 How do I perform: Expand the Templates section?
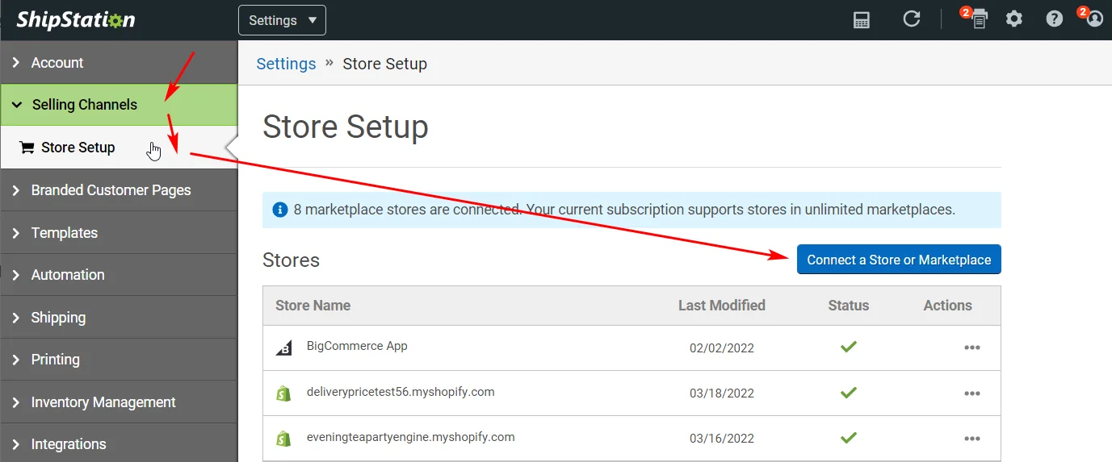point(119,233)
